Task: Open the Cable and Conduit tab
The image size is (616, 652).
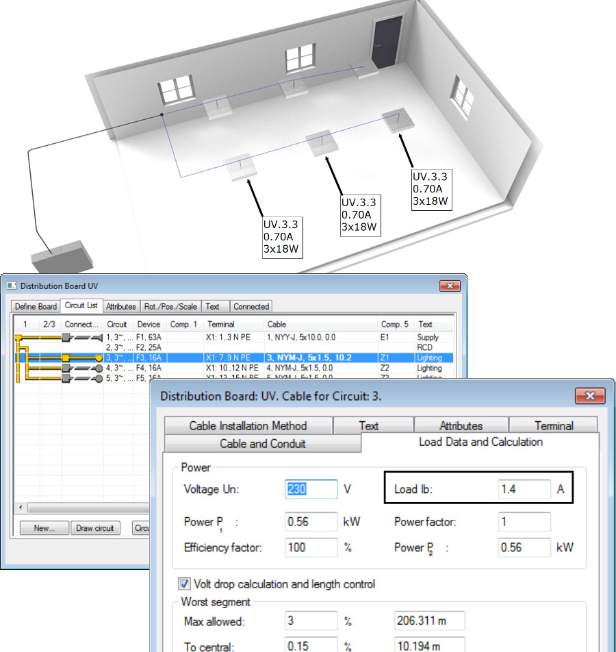Action: pos(262,444)
